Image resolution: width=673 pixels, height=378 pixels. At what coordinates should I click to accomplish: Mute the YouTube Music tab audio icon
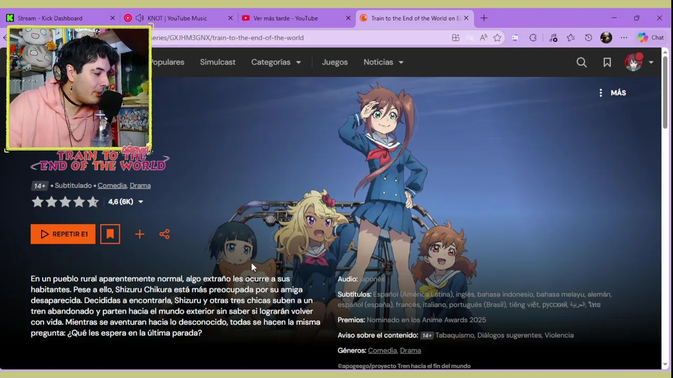139,18
